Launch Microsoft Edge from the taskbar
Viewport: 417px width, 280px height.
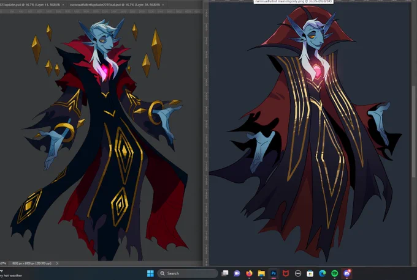[323, 273]
